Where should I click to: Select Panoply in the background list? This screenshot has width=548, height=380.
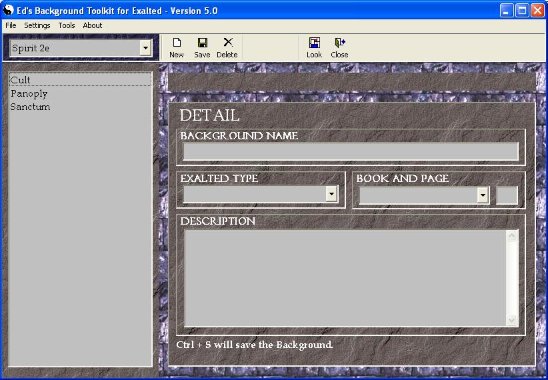pyautogui.click(x=81, y=93)
